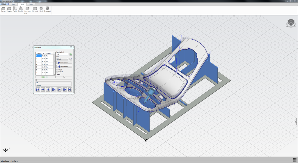Viewport: 298px width, 163px height.
Task: Select the Toolpath tool
Action: 9,9
